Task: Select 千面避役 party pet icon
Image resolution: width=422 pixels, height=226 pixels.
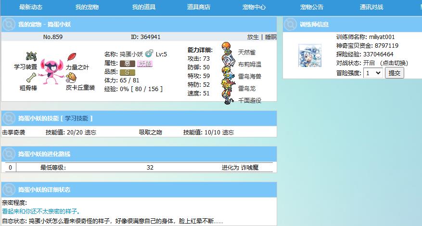Action: pyautogui.click(x=228, y=97)
